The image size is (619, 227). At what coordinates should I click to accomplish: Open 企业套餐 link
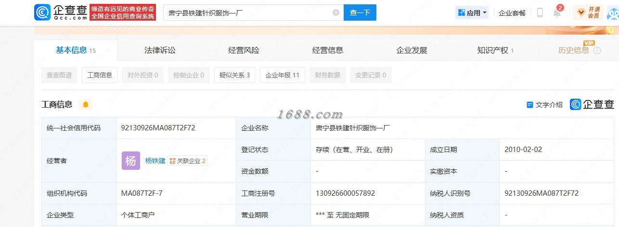(x=512, y=13)
